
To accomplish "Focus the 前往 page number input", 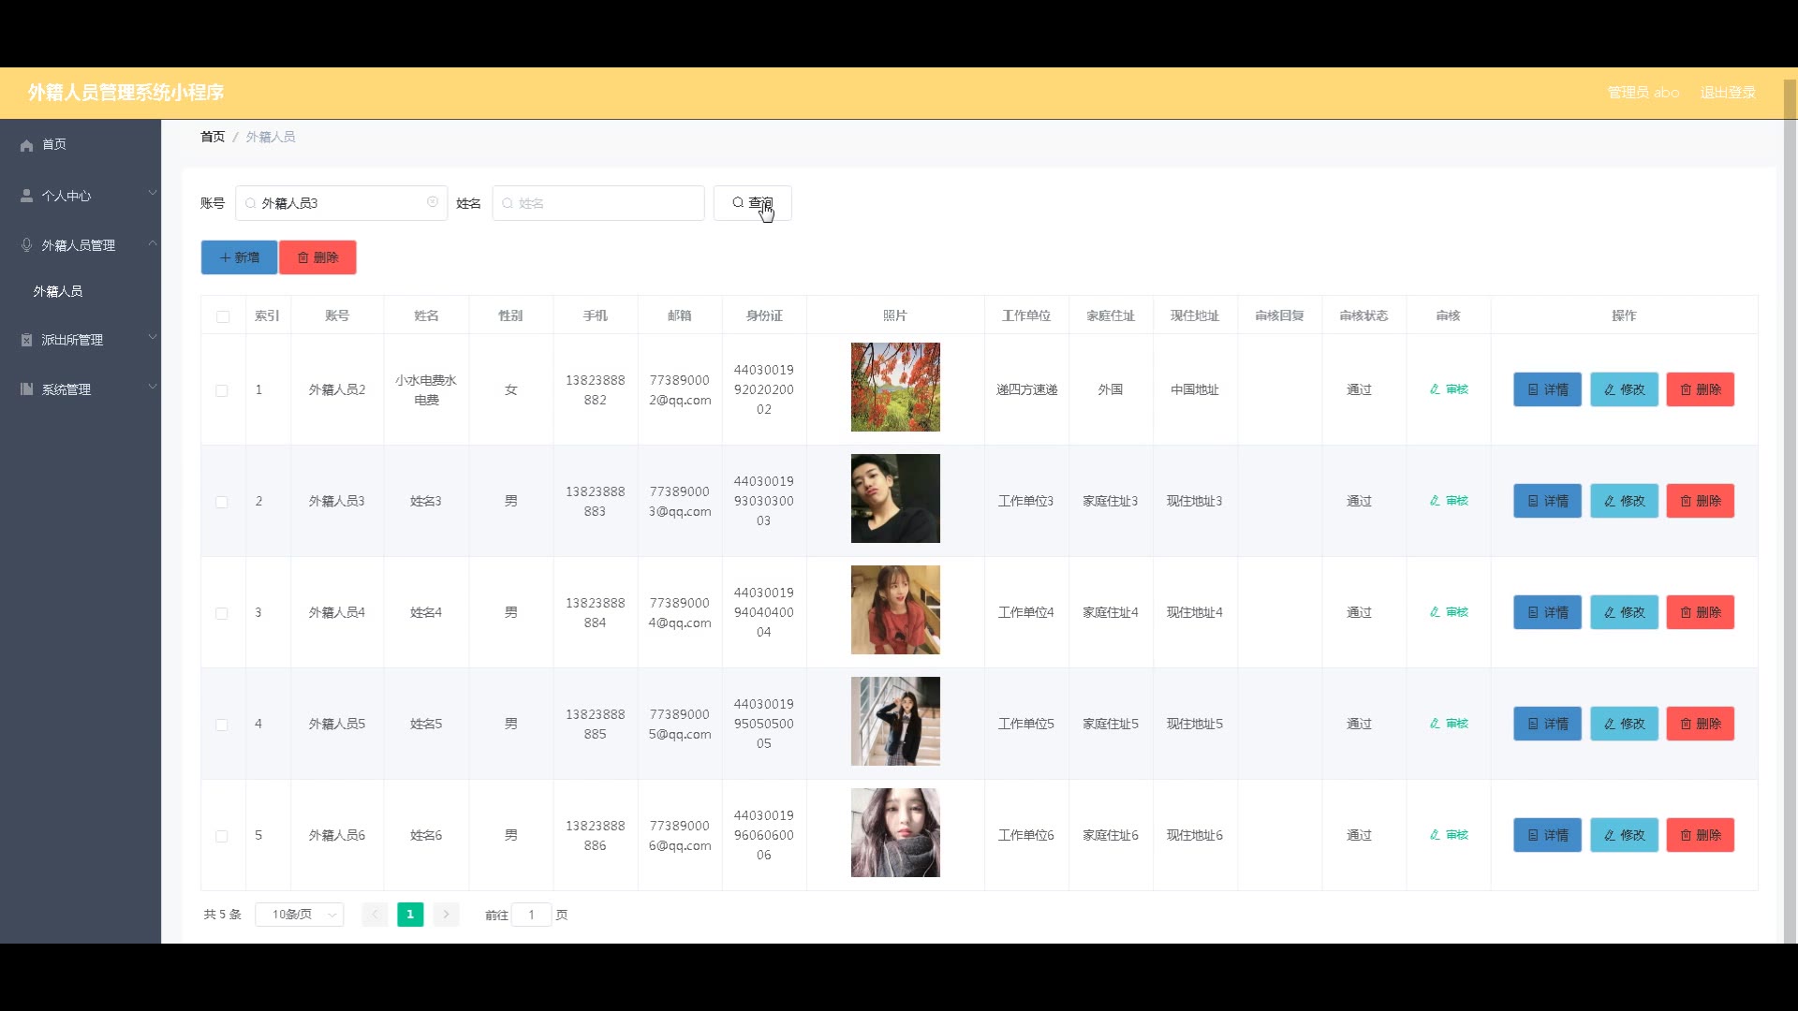I will [x=532, y=915].
